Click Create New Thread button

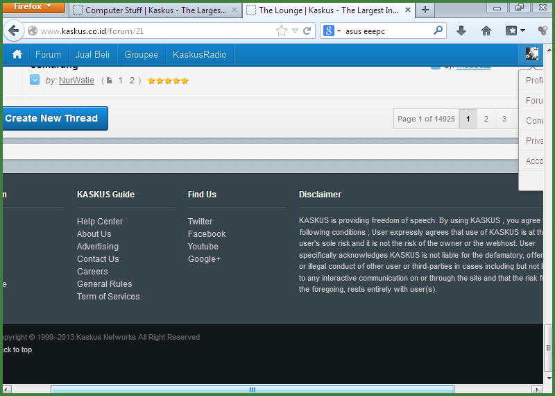click(55, 118)
